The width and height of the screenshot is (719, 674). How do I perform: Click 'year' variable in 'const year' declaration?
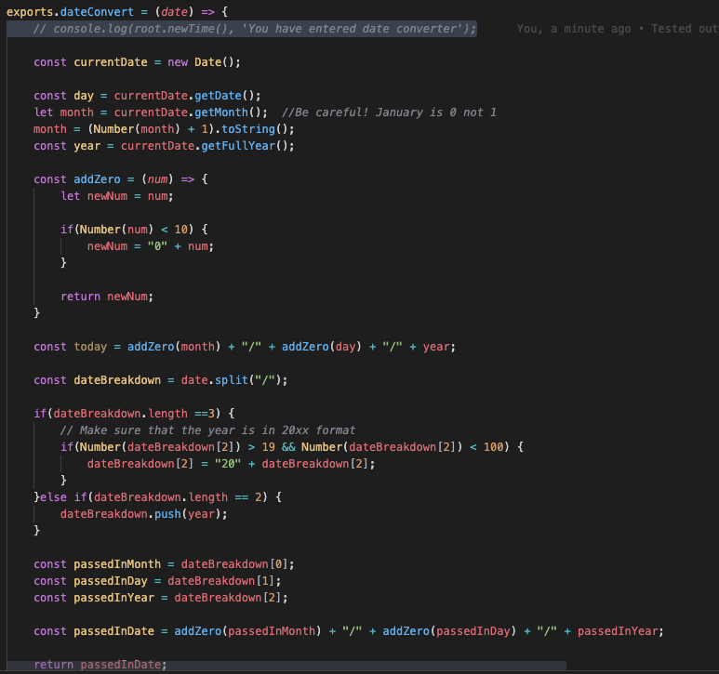[87, 146]
